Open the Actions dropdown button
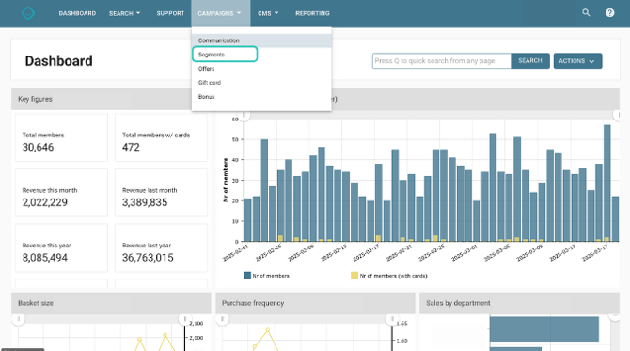This screenshot has width=630, height=351. pos(577,61)
